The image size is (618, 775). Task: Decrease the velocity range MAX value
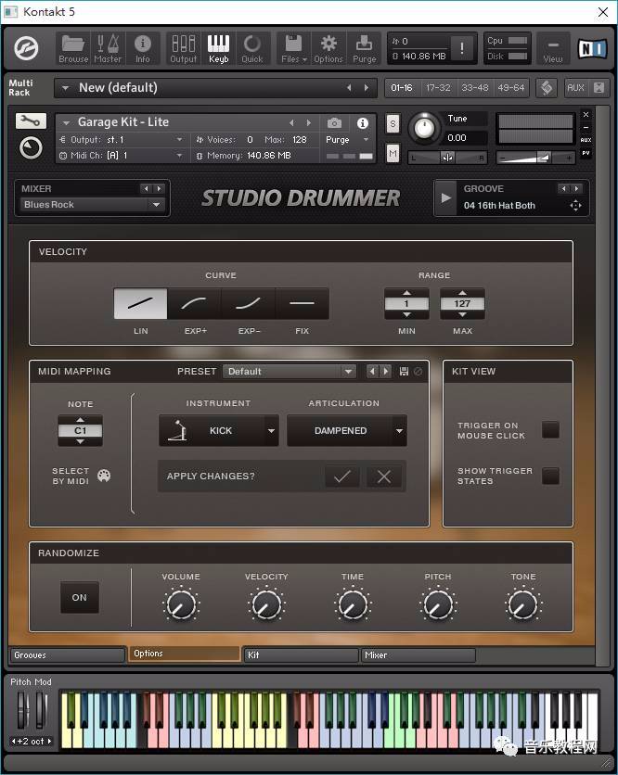pos(462,314)
